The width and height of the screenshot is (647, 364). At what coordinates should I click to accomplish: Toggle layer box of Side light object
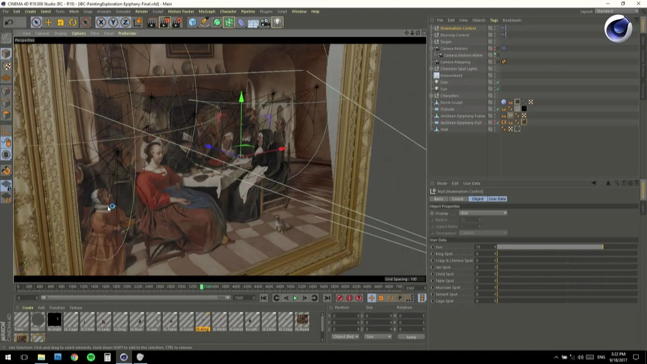coord(490,82)
